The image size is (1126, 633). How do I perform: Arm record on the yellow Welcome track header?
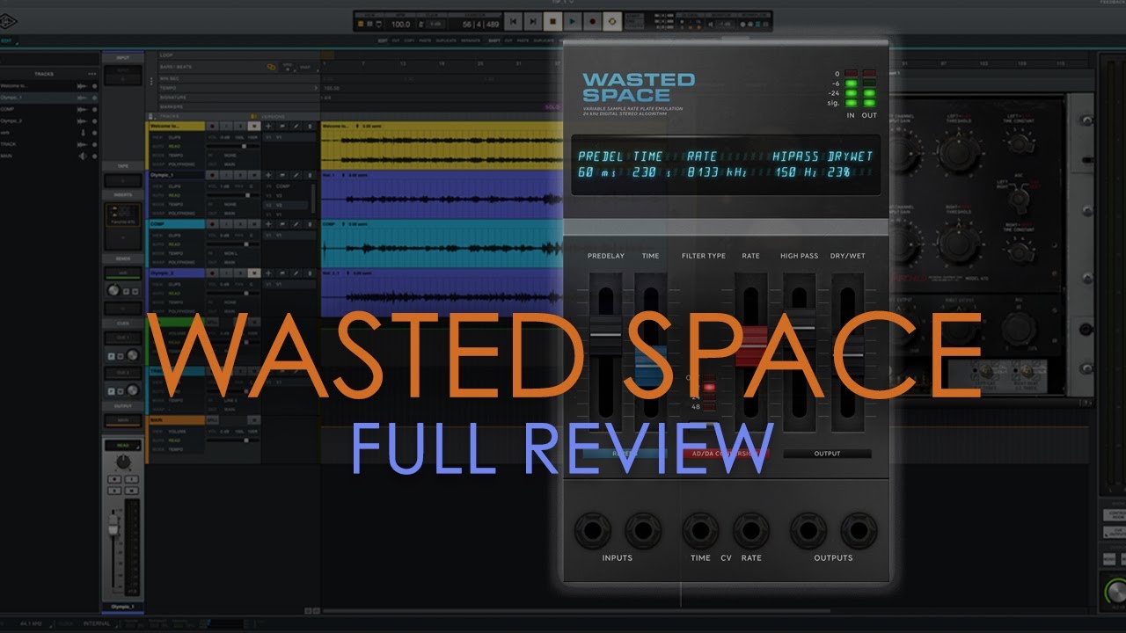coord(213,127)
